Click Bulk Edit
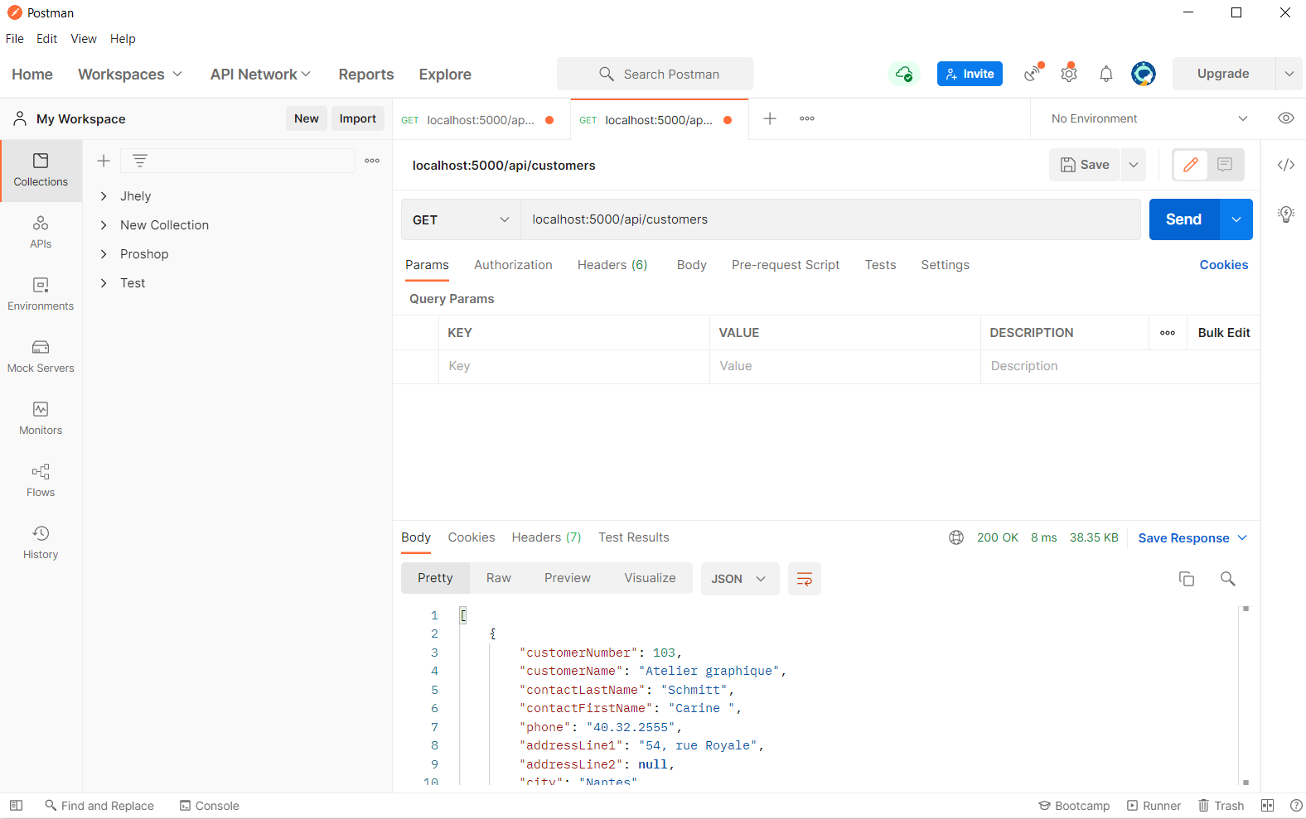This screenshot has width=1306, height=819. point(1224,333)
